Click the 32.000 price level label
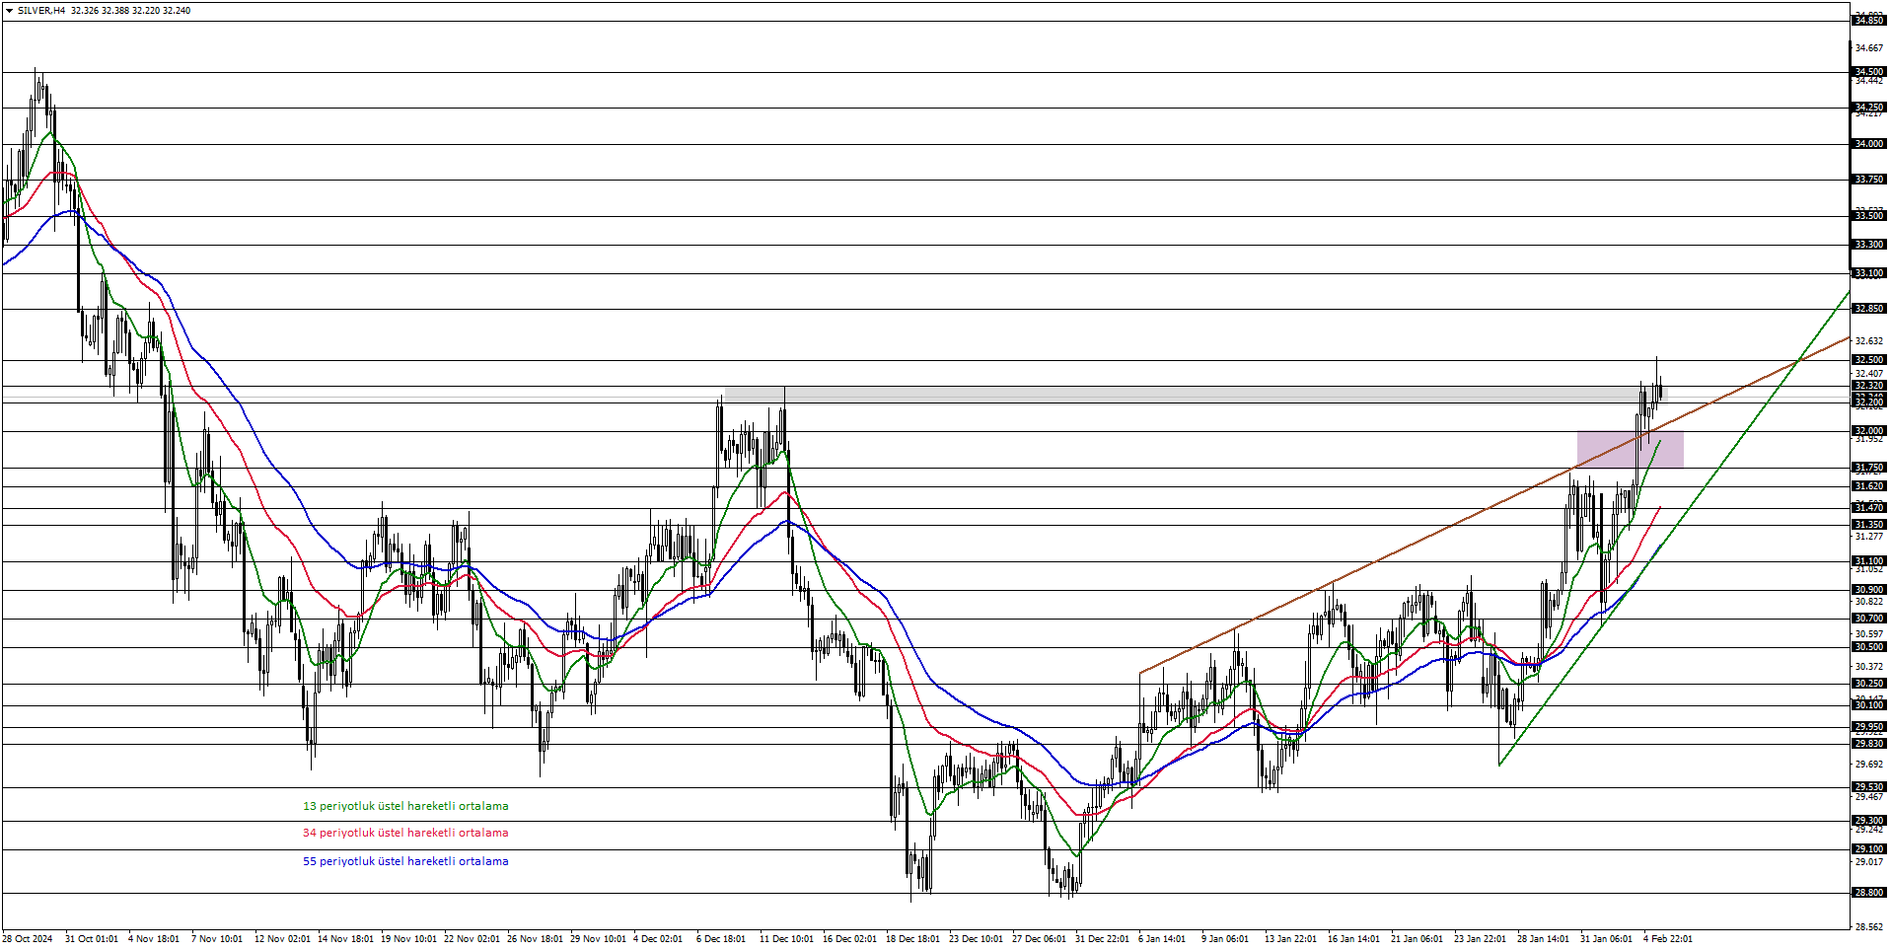The image size is (1890, 950). click(x=1868, y=431)
